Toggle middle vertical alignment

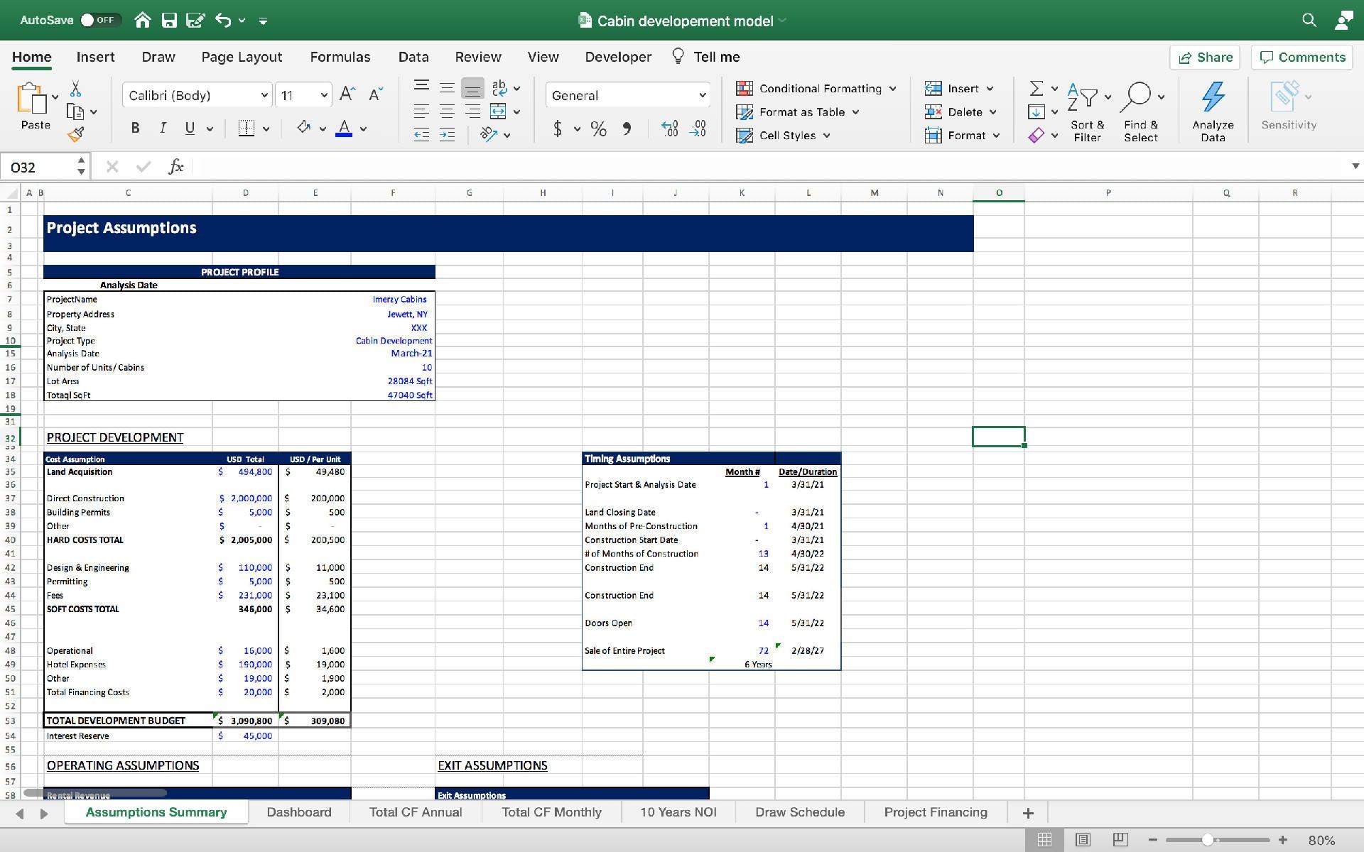[447, 87]
